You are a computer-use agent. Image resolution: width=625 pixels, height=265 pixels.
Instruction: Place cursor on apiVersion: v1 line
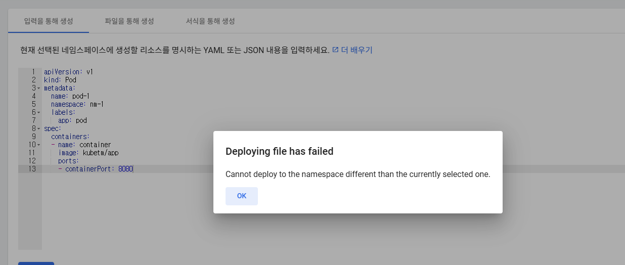(x=68, y=72)
